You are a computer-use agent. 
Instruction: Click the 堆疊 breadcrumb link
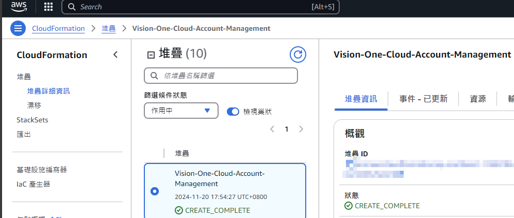click(109, 28)
